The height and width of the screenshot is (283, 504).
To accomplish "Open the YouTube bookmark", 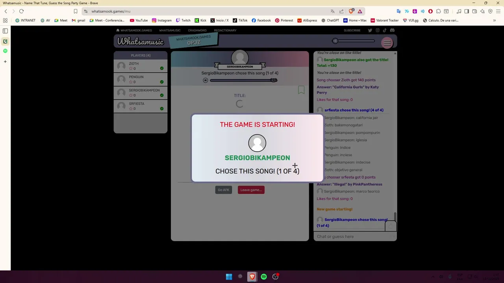I will (x=139, y=20).
